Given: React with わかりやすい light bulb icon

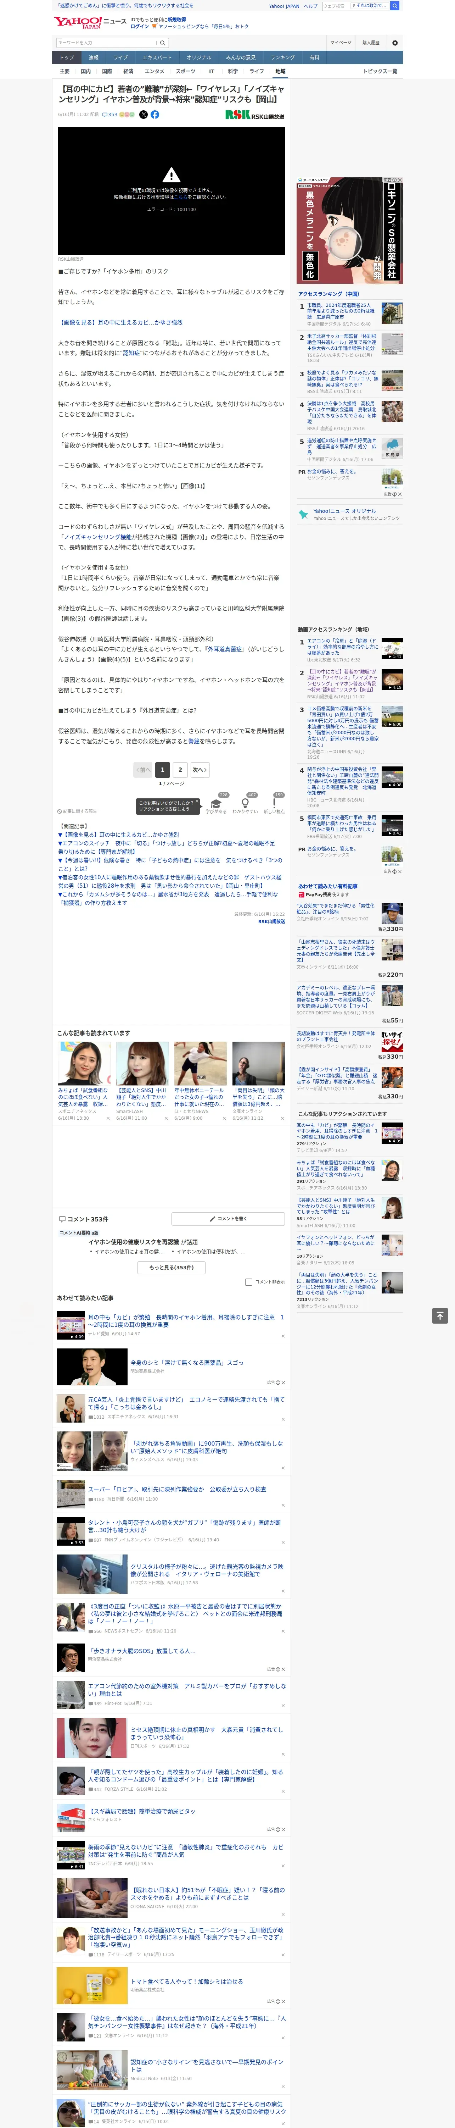Looking at the screenshot, I should tap(245, 804).
